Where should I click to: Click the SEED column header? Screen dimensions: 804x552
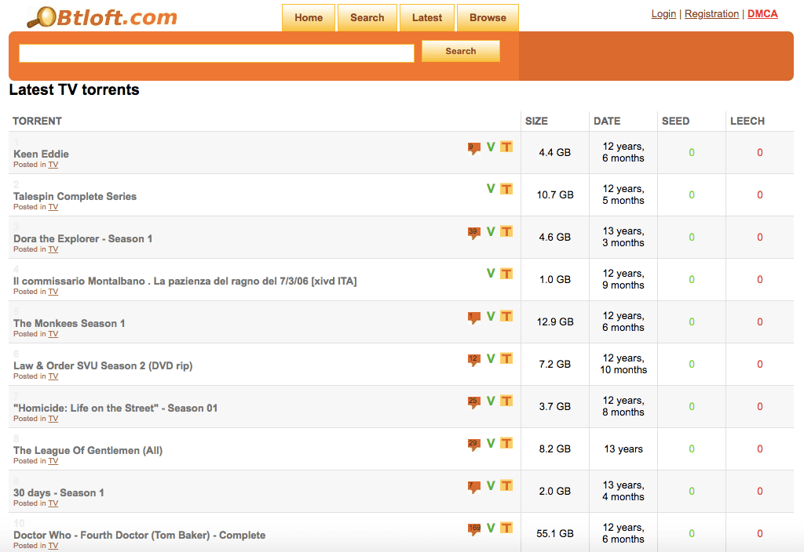[x=675, y=122]
